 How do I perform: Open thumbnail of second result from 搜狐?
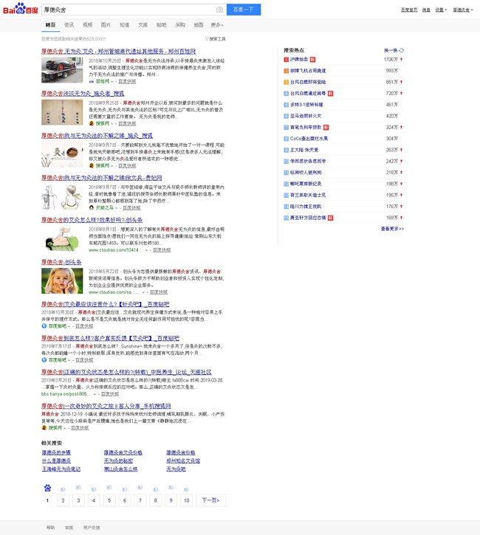(62, 112)
